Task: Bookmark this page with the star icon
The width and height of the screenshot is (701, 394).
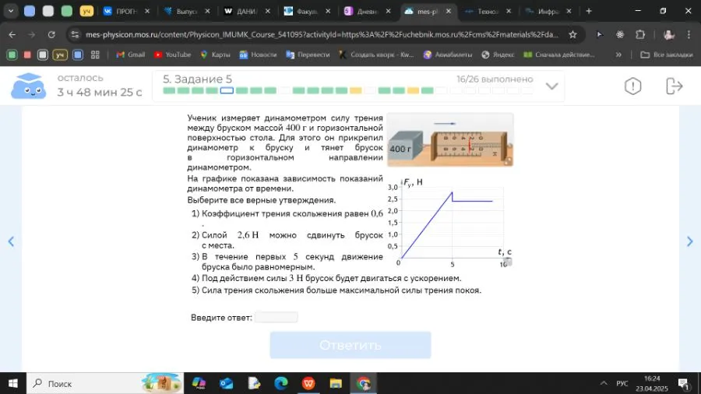Action: pos(572,34)
